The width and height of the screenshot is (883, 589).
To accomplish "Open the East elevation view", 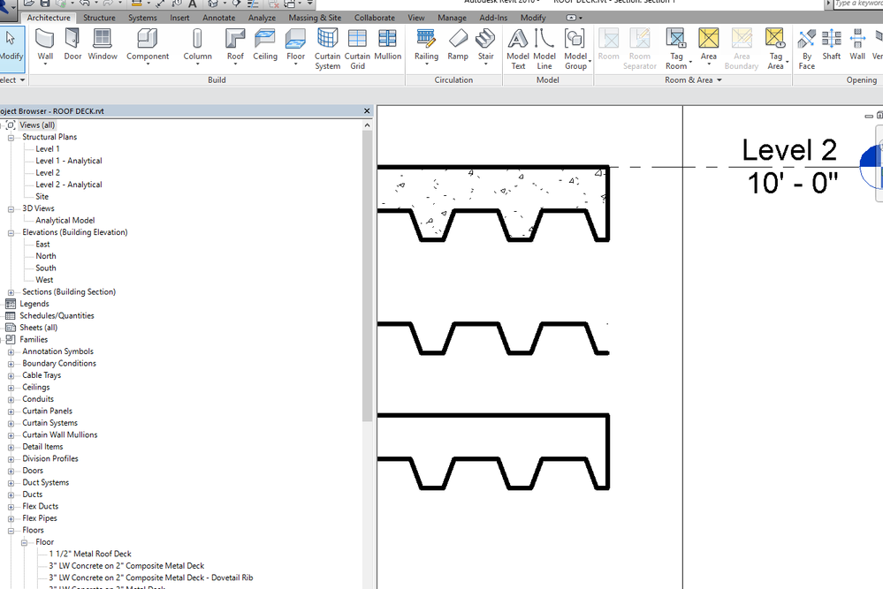I will click(42, 245).
